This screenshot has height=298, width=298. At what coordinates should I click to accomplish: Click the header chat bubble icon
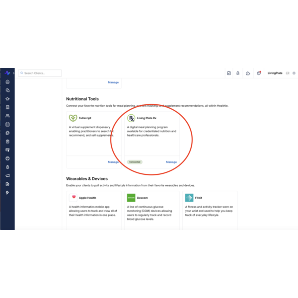248,73
